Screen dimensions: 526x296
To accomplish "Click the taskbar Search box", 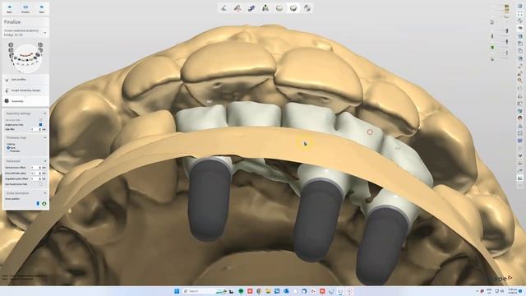I will pyautogui.click(x=205, y=291).
